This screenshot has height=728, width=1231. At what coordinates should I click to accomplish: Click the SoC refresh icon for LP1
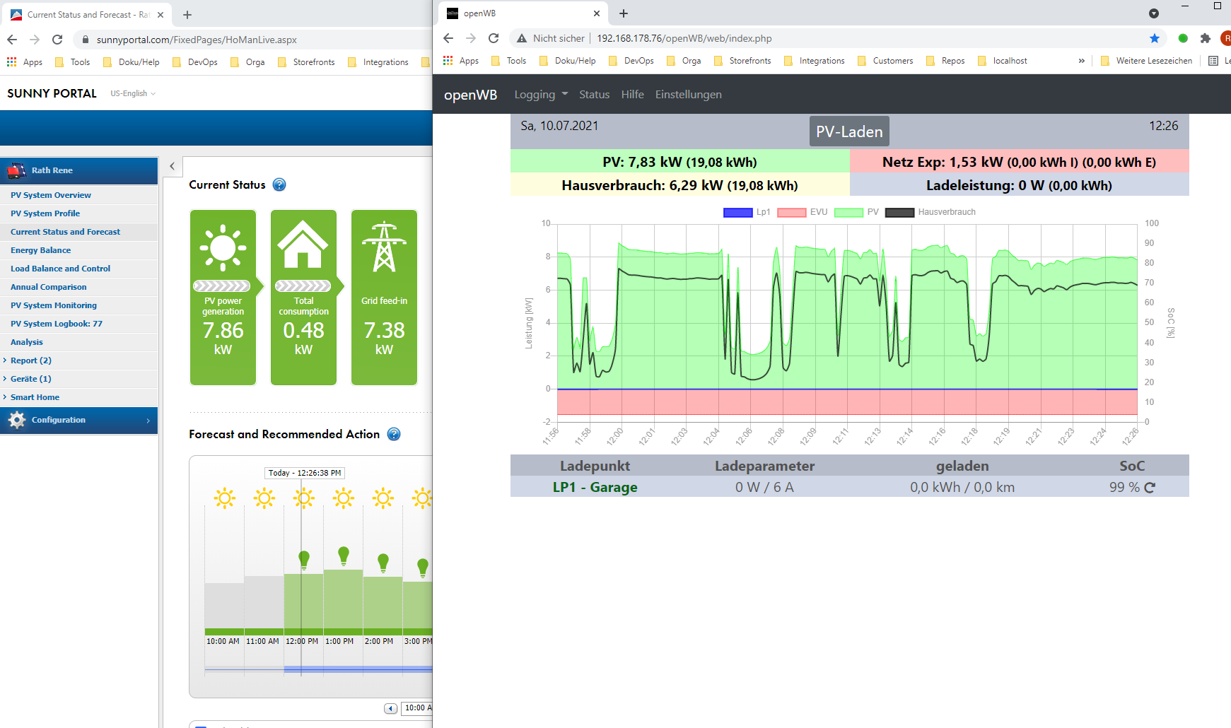tap(1150, 488)
